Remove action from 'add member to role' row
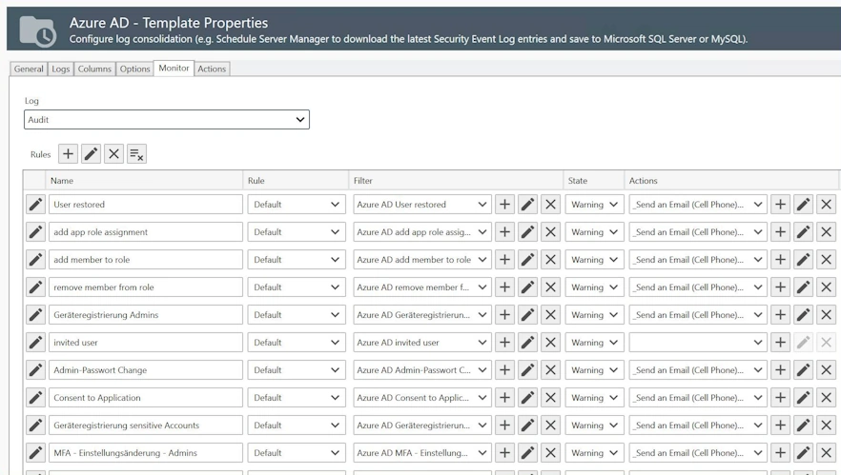The height and width of the screenshot is (475, 841). point(826,260)
